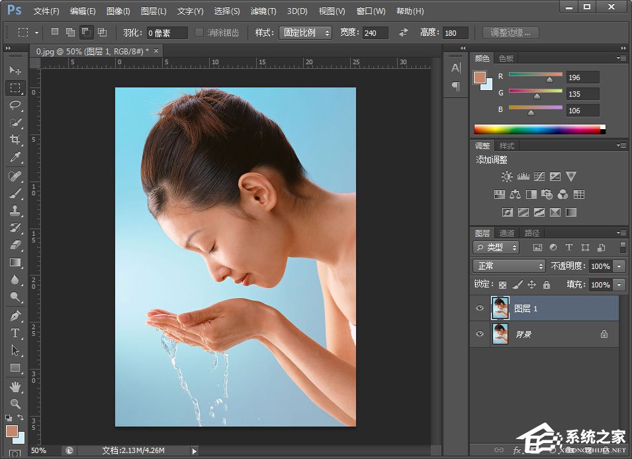Select the Pen tool
Viewport: 632px width, 459px height.
pos(15,316)
